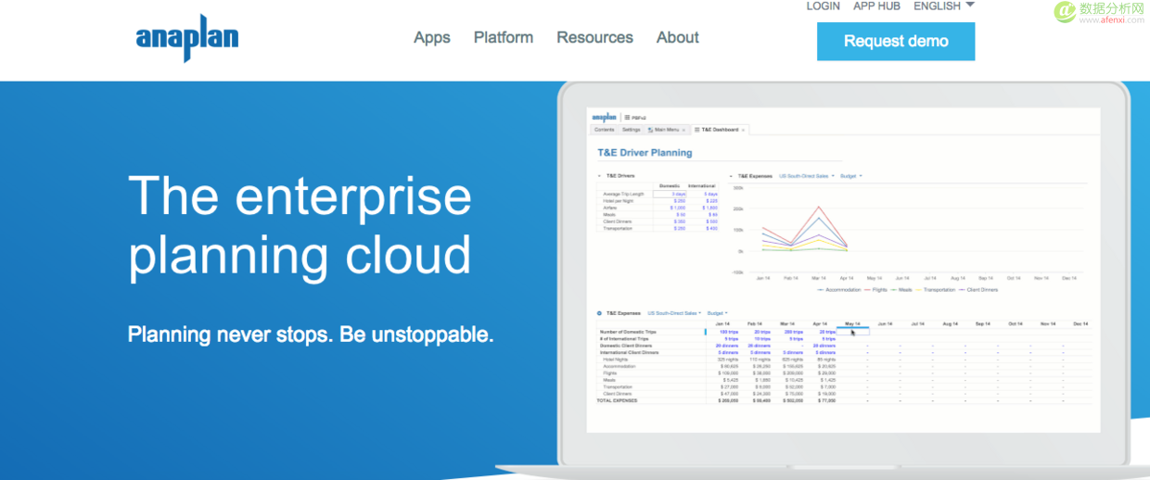Click the small Anaplan logo inside the dashboard
1150x480 pixels.
click(x=604, y=117)
